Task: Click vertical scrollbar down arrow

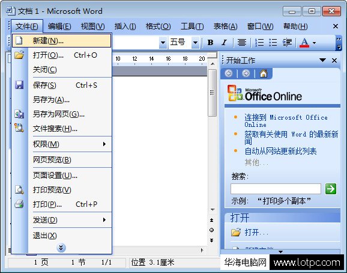Action: point(213,209)
